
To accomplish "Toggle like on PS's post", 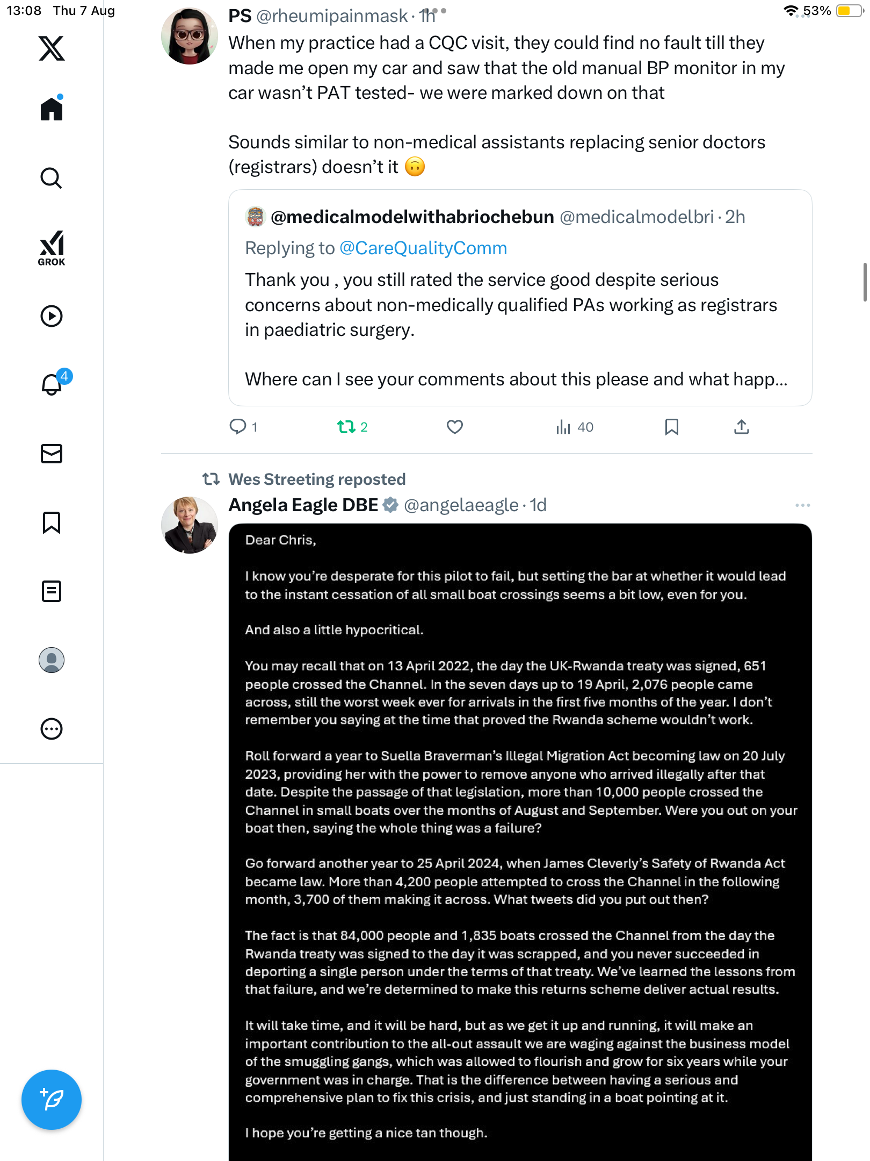I will [454, 427].
